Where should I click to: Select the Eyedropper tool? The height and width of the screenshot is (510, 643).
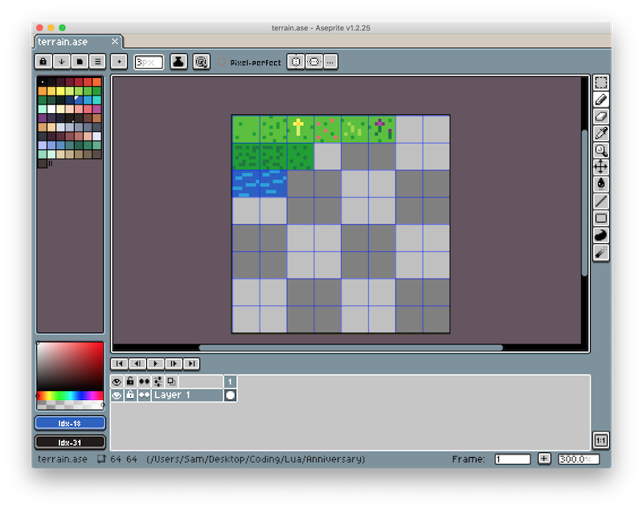[603, 133]
